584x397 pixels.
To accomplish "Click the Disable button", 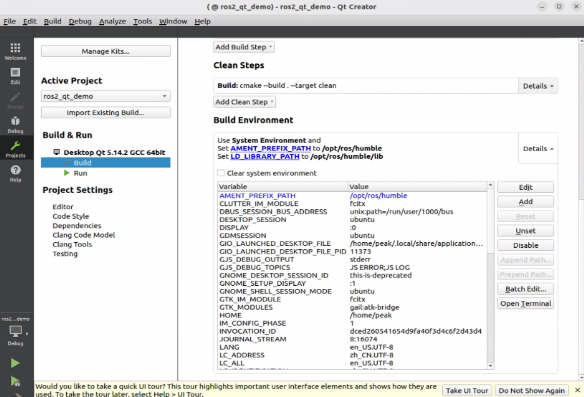I will point(525,245).
